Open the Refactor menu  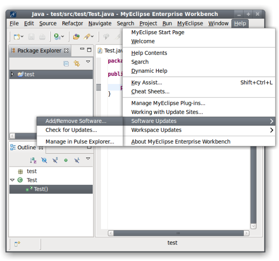[72, 23]
